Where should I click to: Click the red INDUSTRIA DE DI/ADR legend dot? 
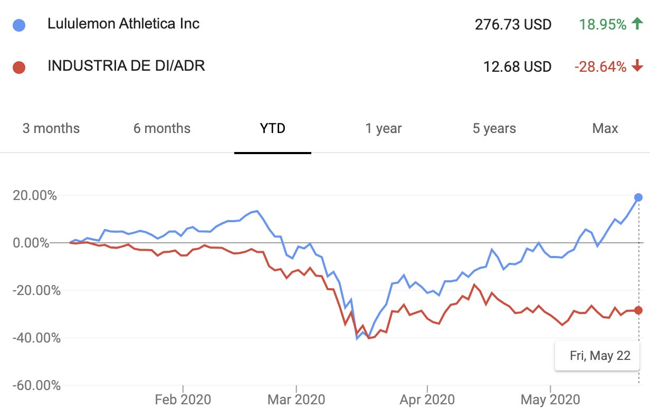(x=19, y=67)
